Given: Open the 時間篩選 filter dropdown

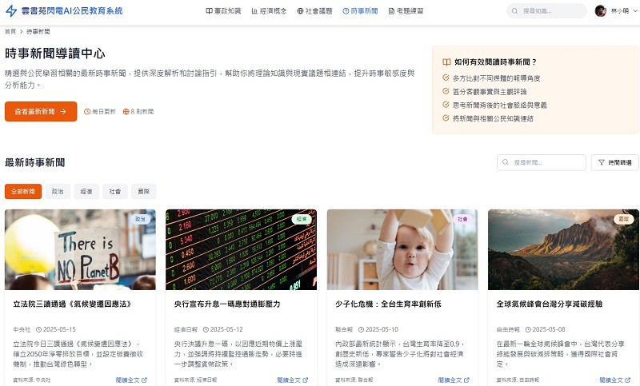Looking at the screenshot, I should [614, 162].
